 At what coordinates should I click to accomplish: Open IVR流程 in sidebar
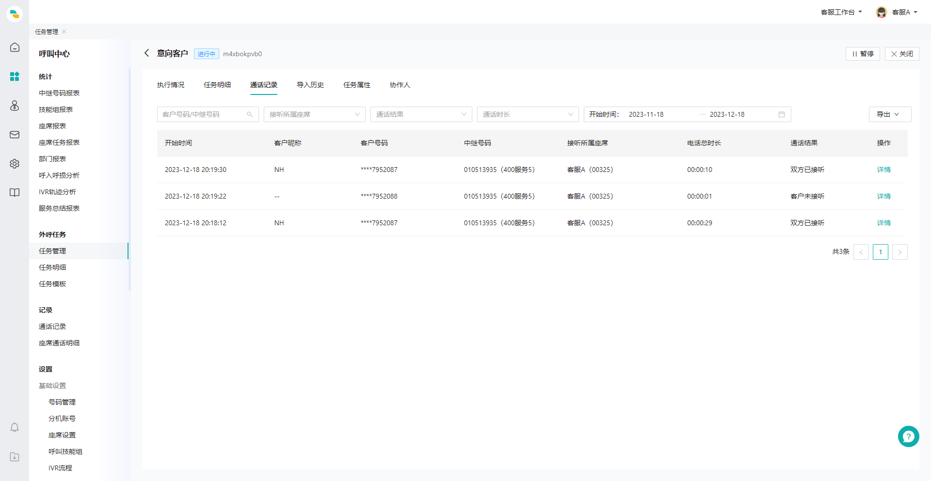coord(60,468)
